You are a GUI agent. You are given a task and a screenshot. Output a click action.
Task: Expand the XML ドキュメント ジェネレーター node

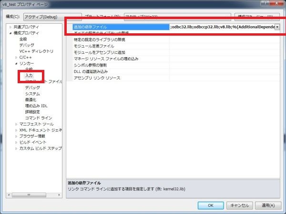coord(16,130)
